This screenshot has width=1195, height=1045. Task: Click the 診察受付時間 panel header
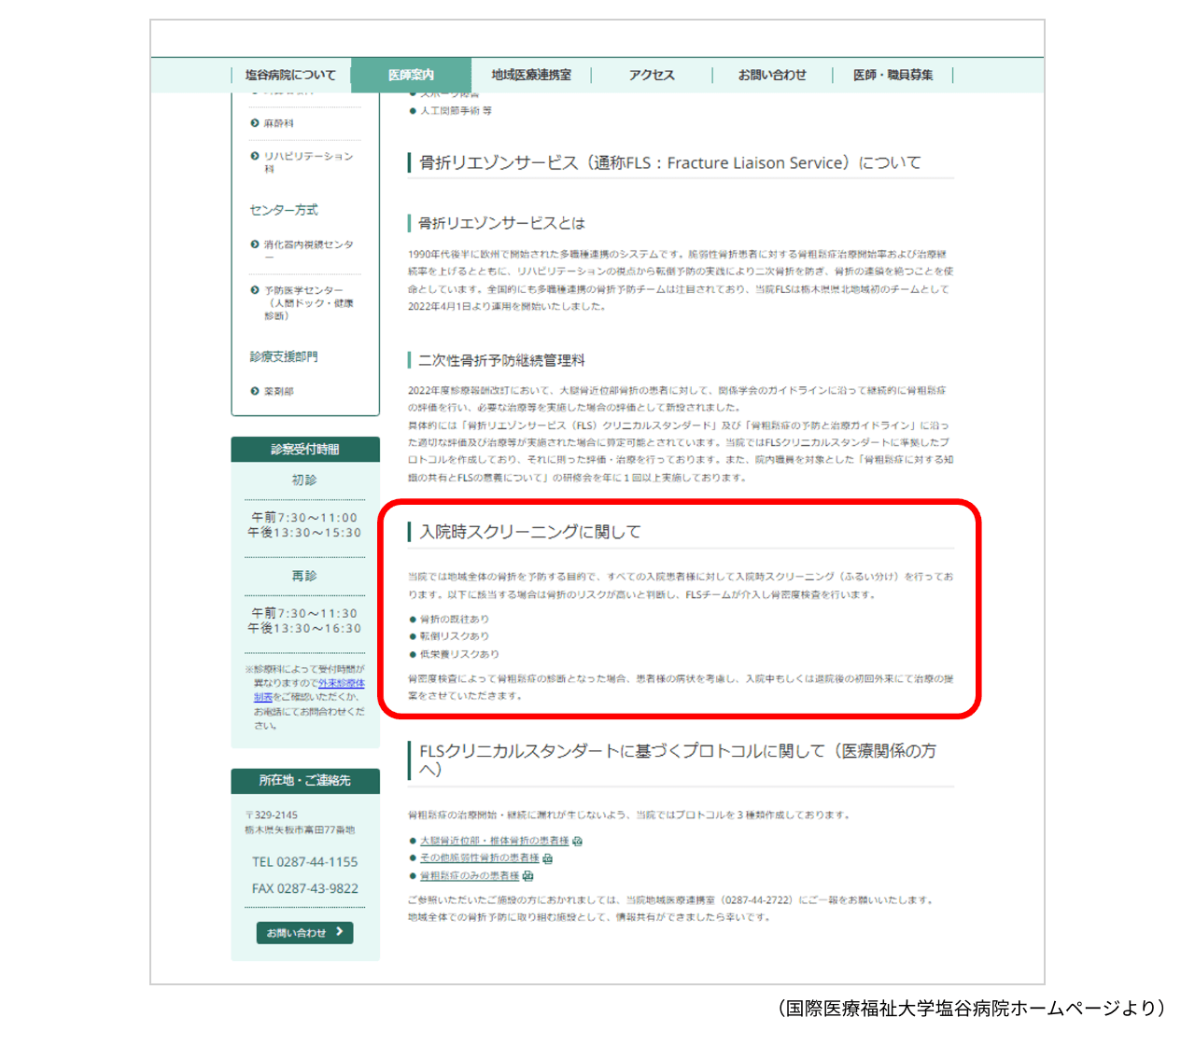coord(305,449)
